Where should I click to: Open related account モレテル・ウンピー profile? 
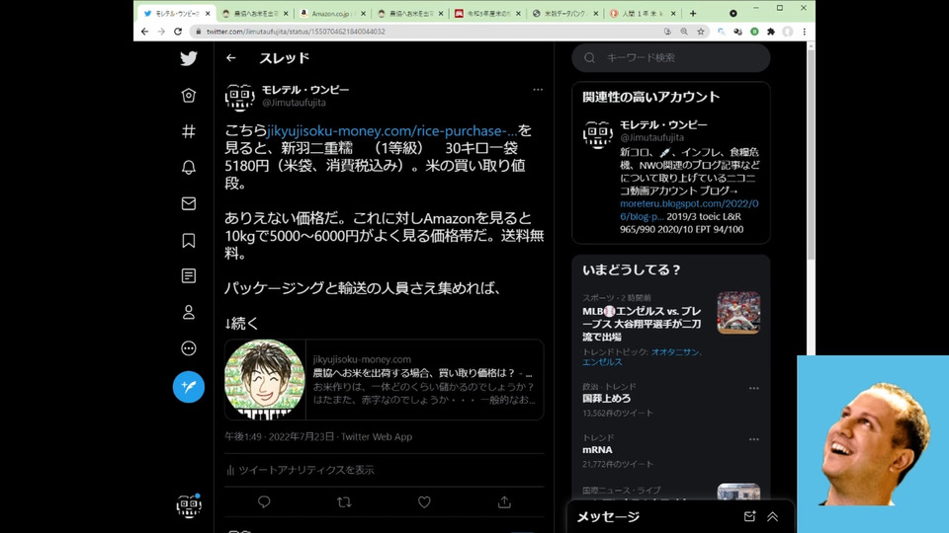point(663,124)
